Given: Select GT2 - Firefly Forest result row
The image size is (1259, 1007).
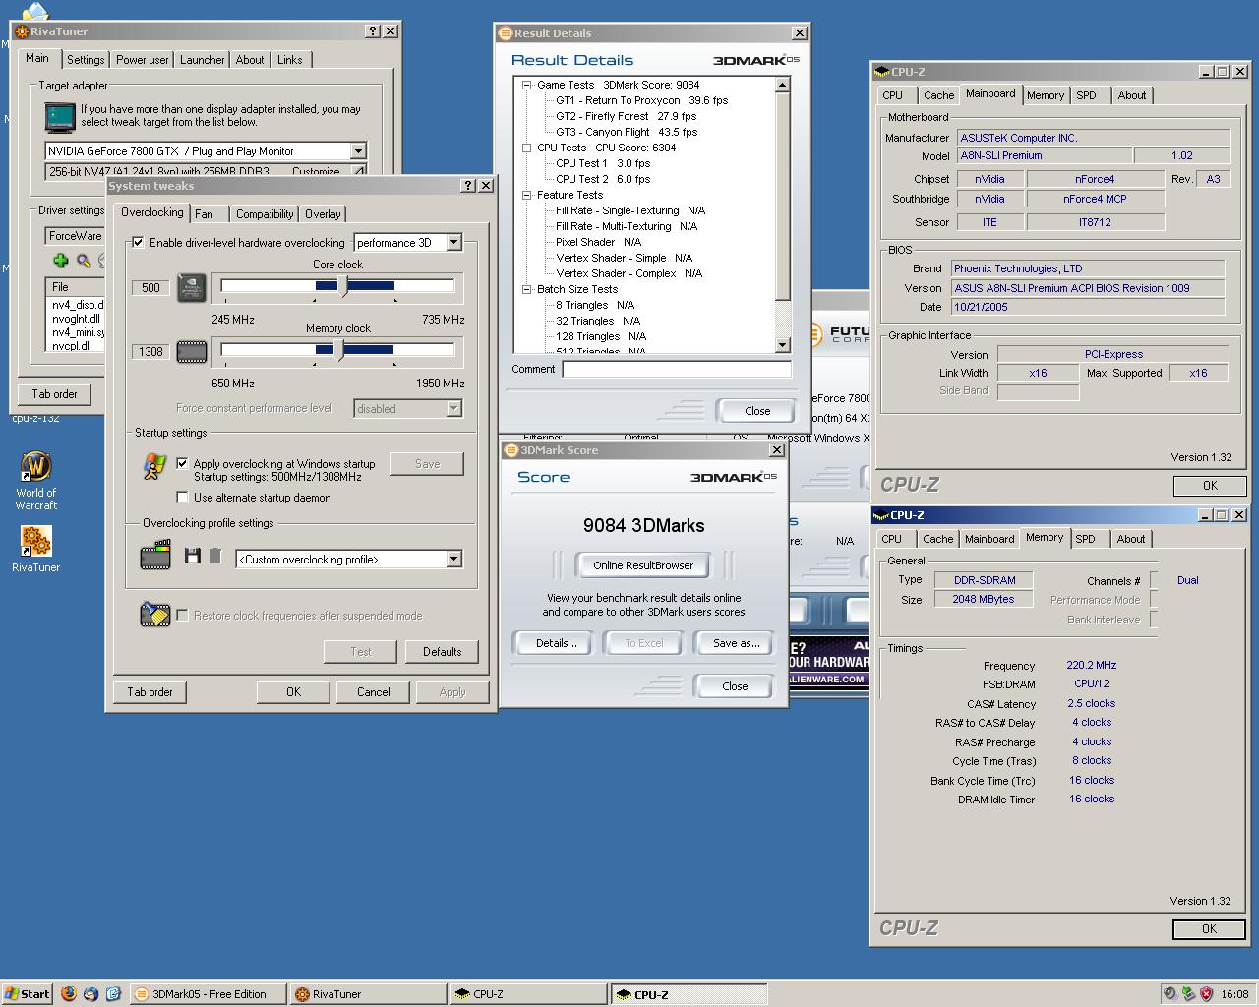Looking at the screenshot, I should click(626, 116).
